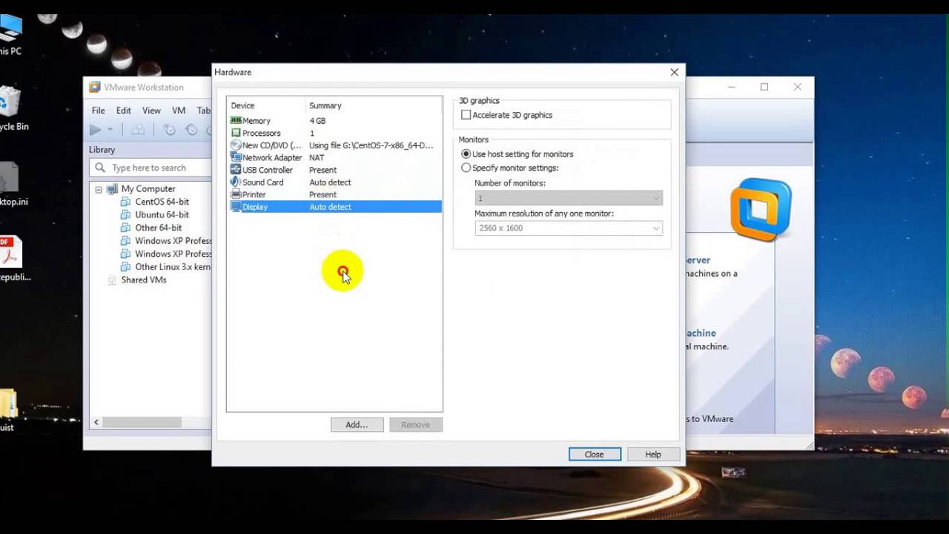This screenshot has height=534, width=949.
Task: Select the Memory device icon
Action: pos(236,120)
